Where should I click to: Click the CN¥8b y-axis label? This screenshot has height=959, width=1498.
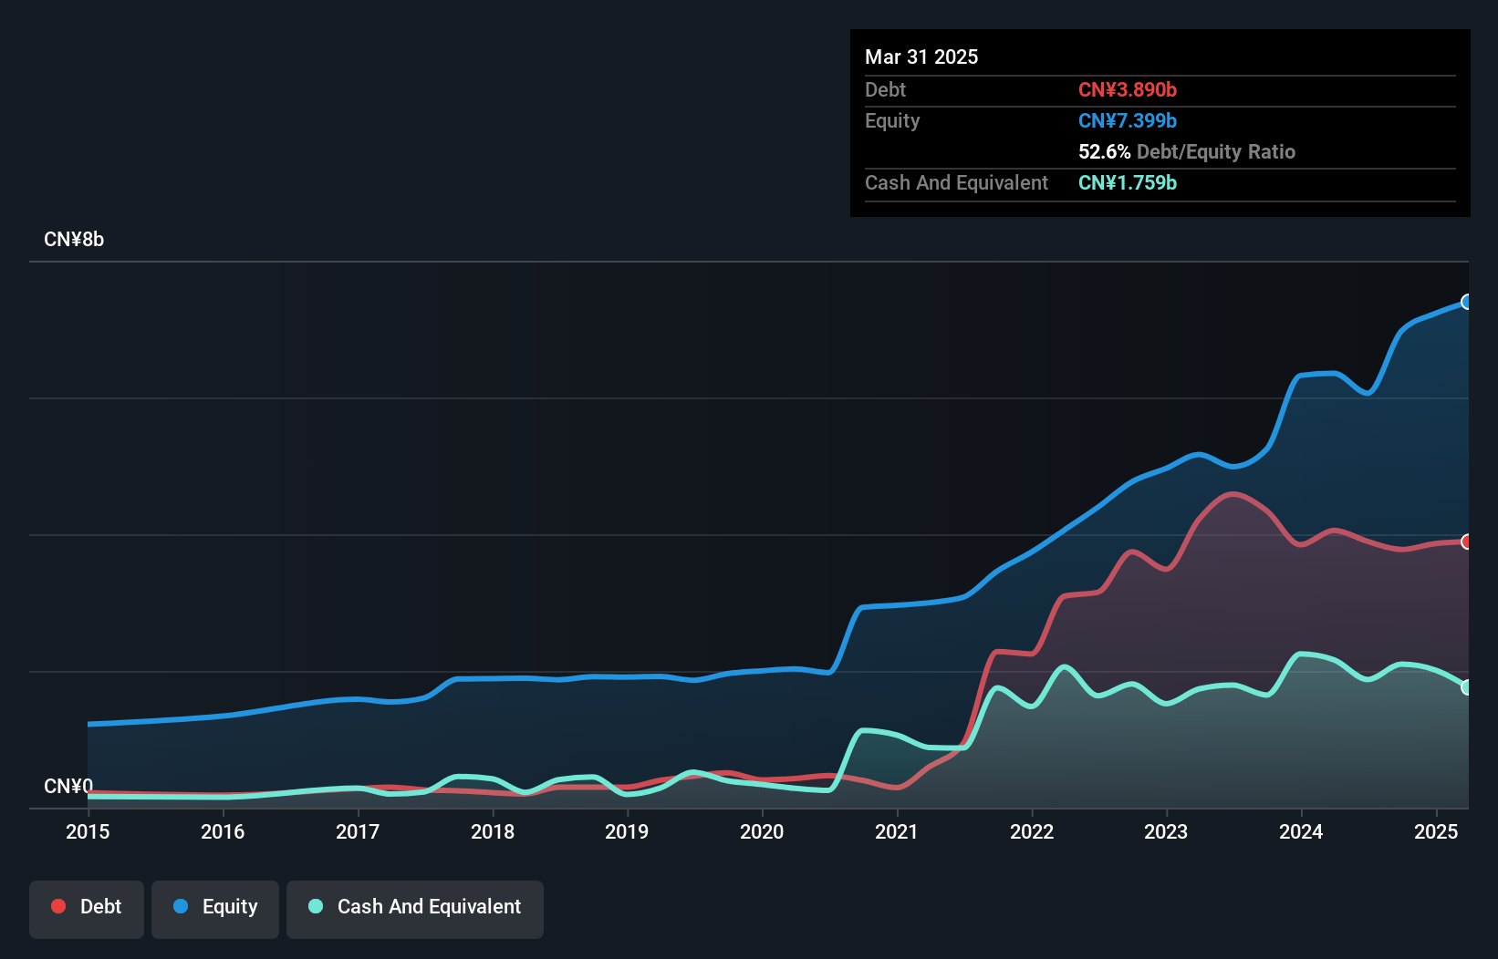[74, 240]
